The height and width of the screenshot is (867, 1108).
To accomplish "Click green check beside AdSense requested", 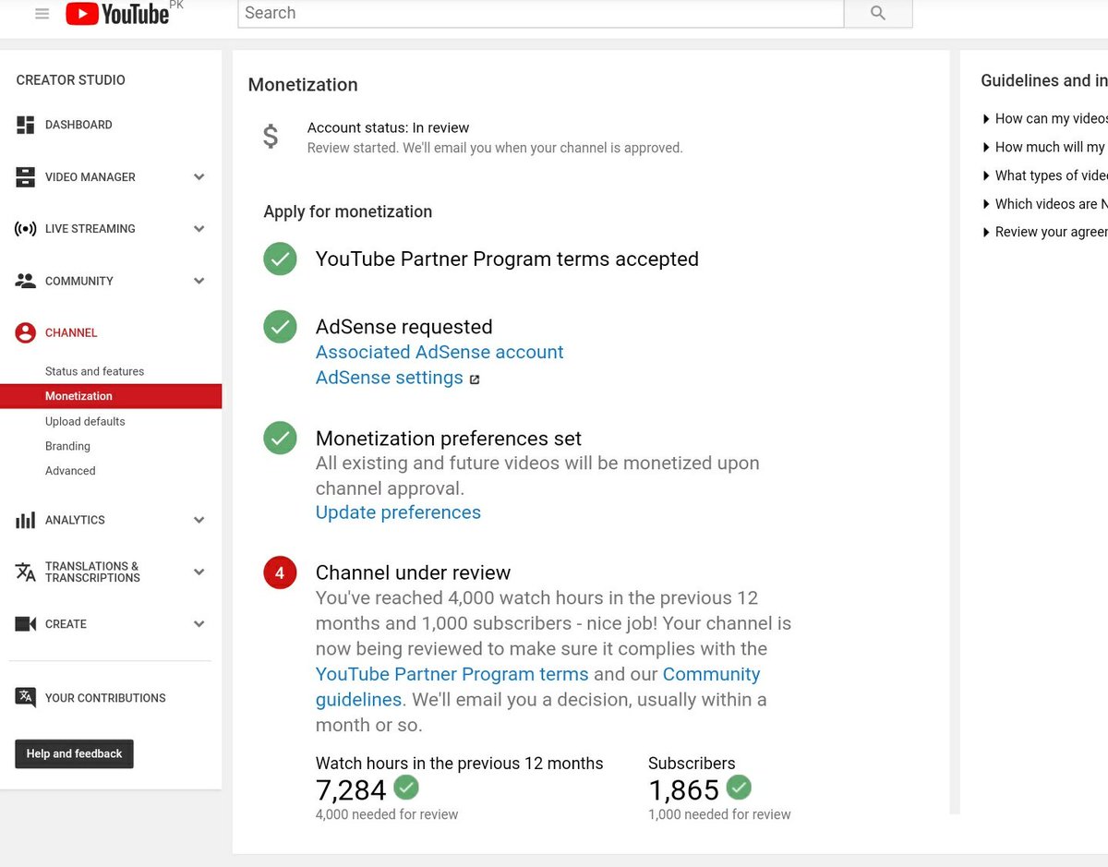I will pos(280,327).
